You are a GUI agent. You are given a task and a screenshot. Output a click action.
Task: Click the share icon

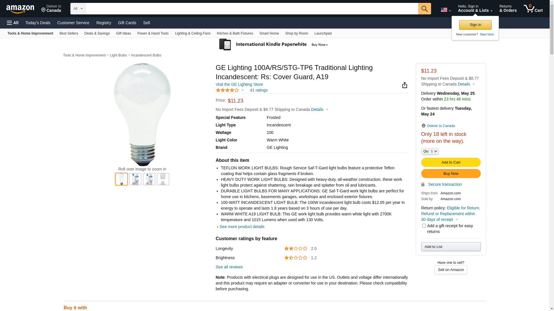tap(405, 85)
